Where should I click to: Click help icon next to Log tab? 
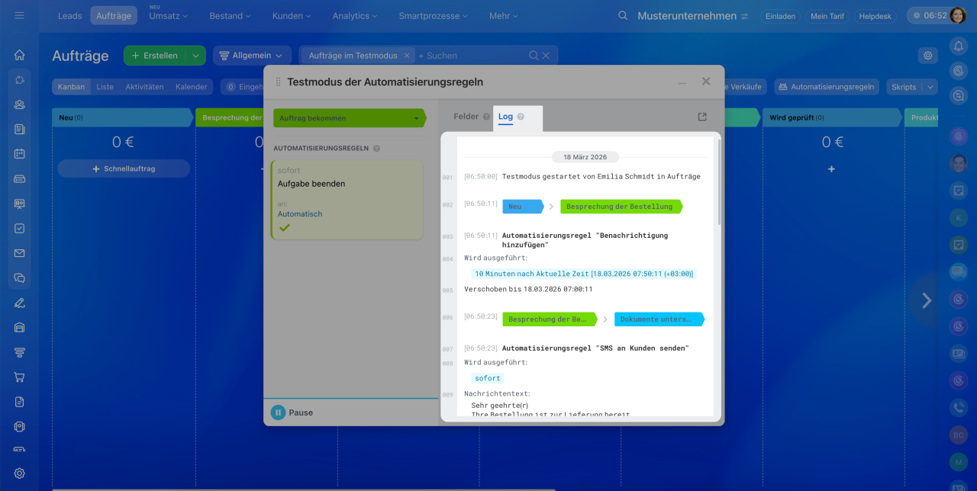[x=521, y=117]
